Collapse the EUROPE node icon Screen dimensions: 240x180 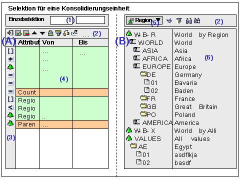tap(136, 66)
